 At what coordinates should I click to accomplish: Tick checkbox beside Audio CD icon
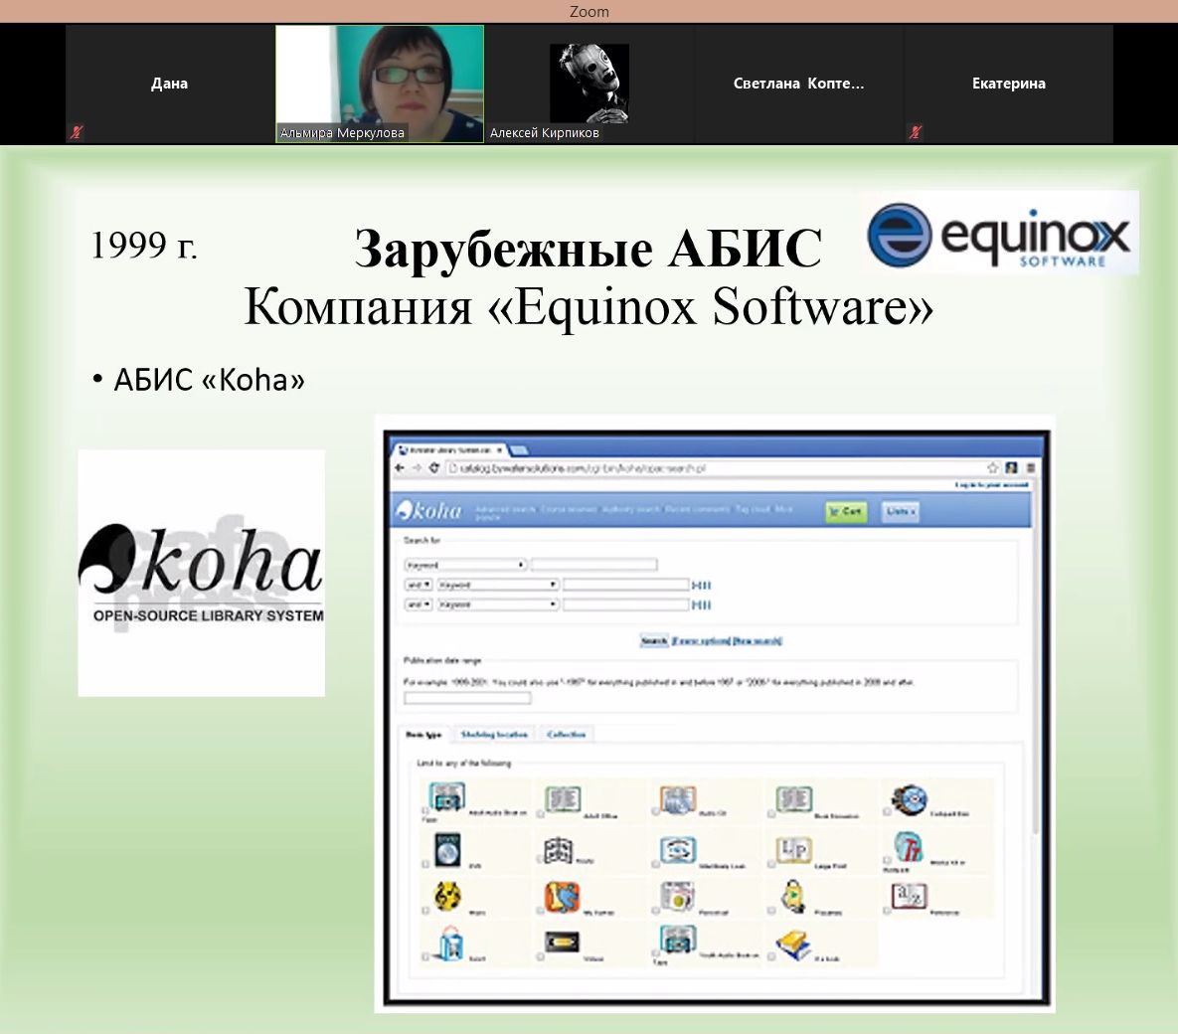(x=656, y=813)
